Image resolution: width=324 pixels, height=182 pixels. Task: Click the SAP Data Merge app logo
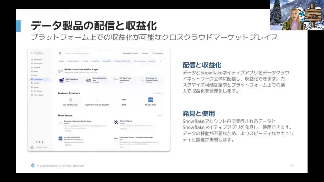pyautogui.click(x=62, y=80)
